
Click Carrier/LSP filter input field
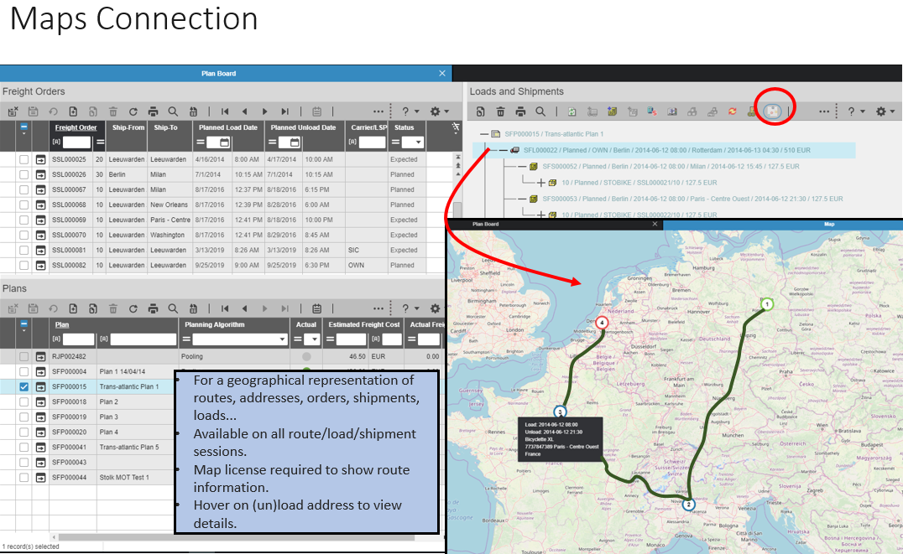point(372,142)
